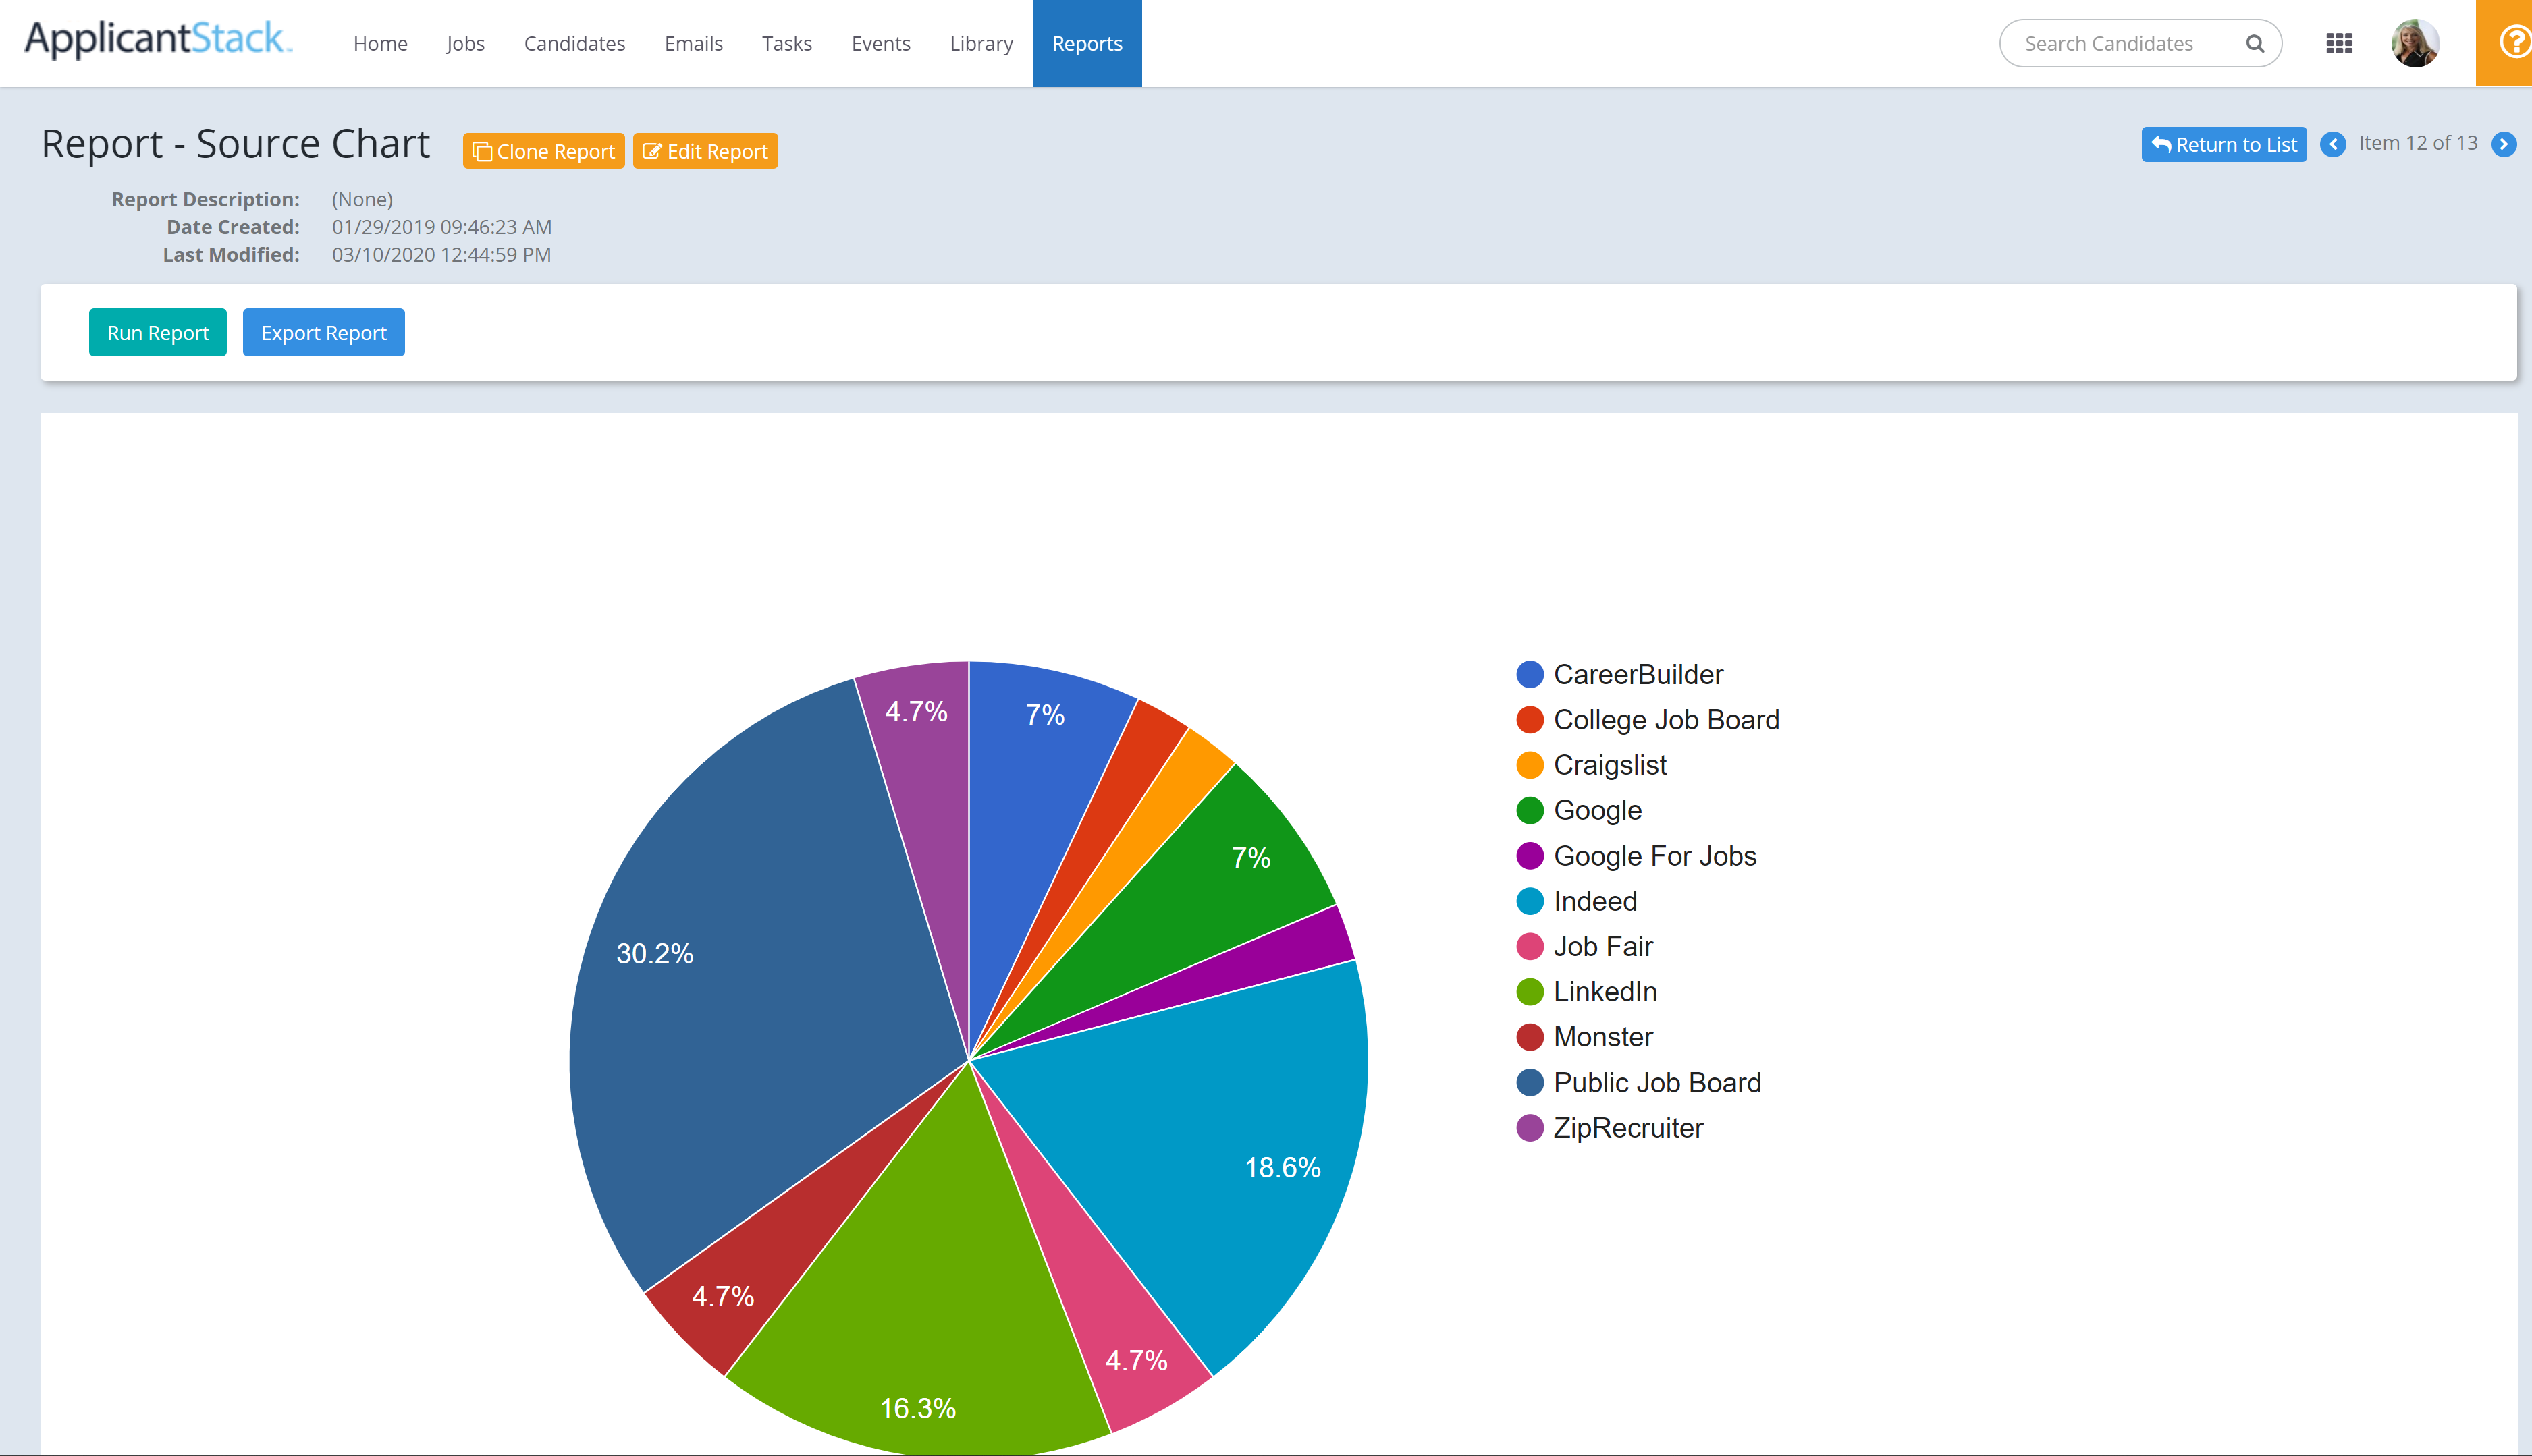Click Return to List button
The height and width of the screenshot is (1456, 2532).
click(2223, 144)
